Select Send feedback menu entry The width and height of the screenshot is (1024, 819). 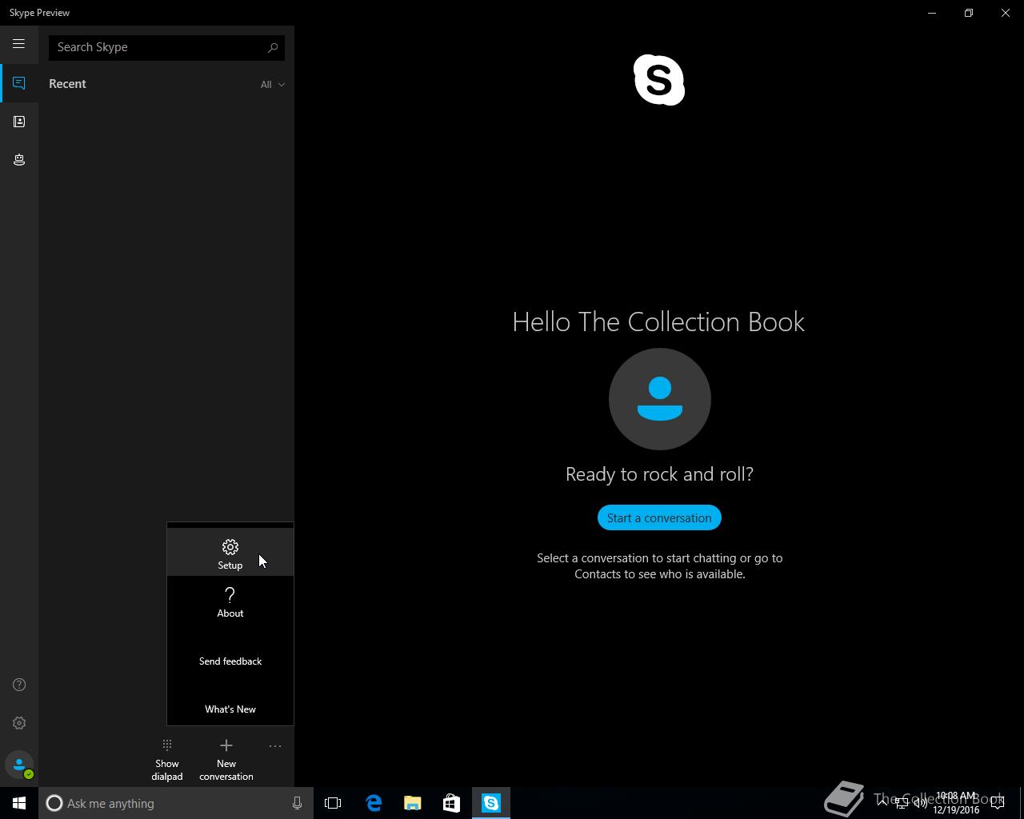pyautogui.click(x=230, y=661)
